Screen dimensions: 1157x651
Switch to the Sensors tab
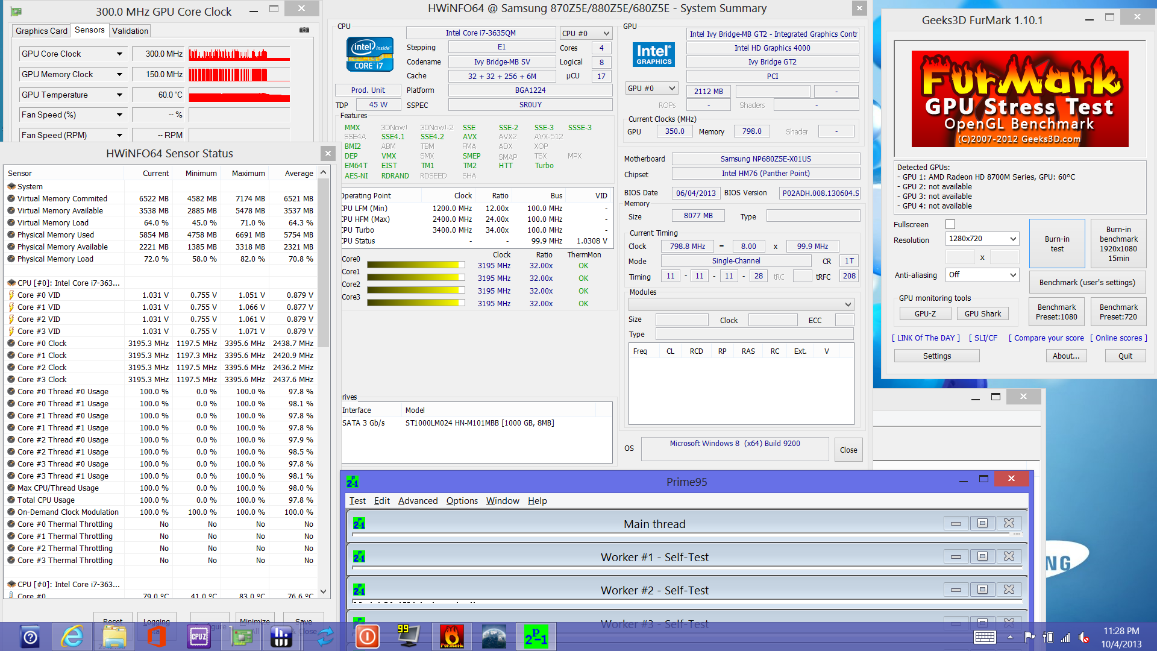click(90, 30)
